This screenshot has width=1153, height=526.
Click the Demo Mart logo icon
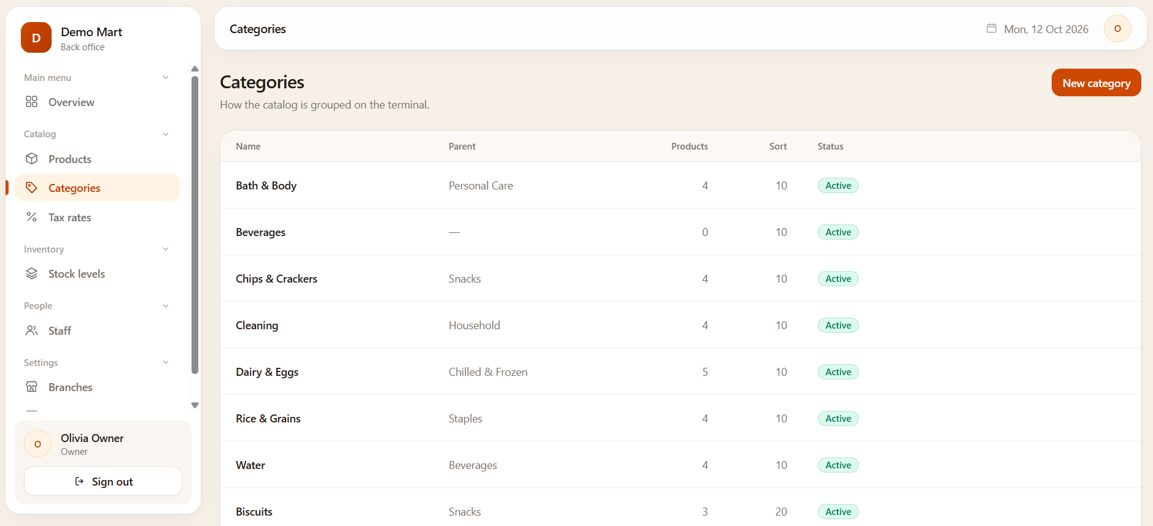[36, 37]
